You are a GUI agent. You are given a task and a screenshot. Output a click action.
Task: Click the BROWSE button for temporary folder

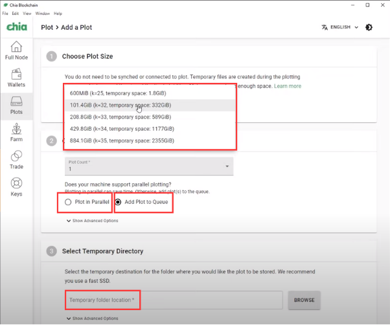click(x=304, y=300)
